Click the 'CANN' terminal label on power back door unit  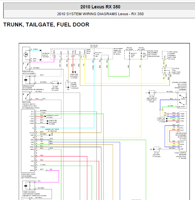point(32,121)
